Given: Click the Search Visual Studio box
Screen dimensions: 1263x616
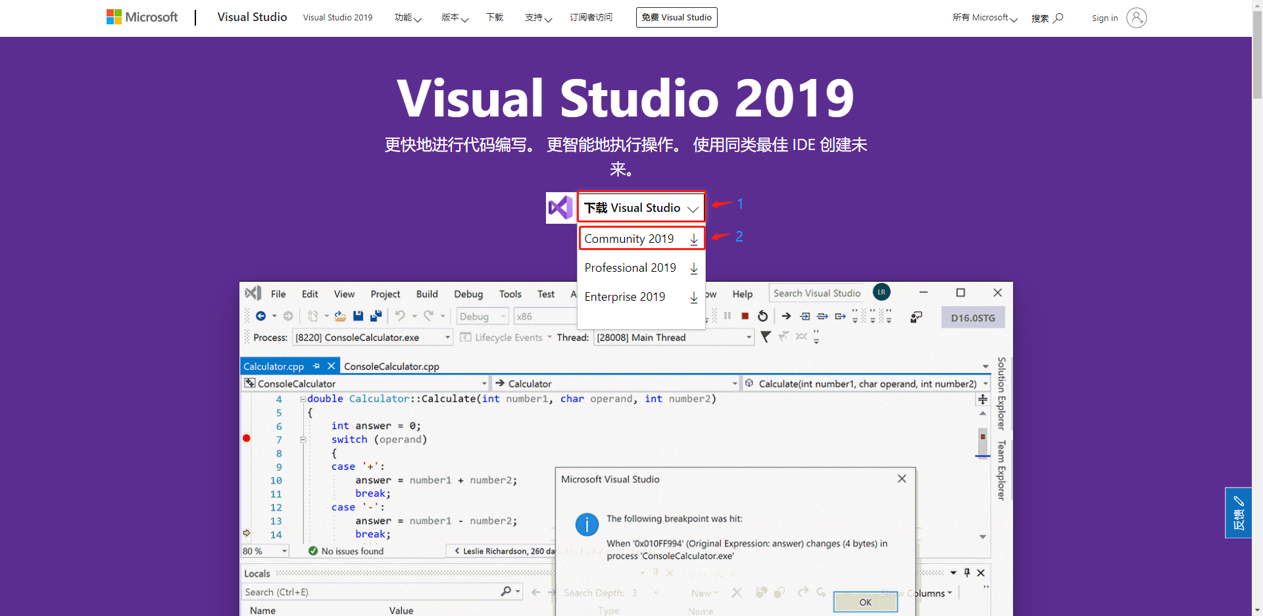Looking at the screenshot, I should (816, 293).
